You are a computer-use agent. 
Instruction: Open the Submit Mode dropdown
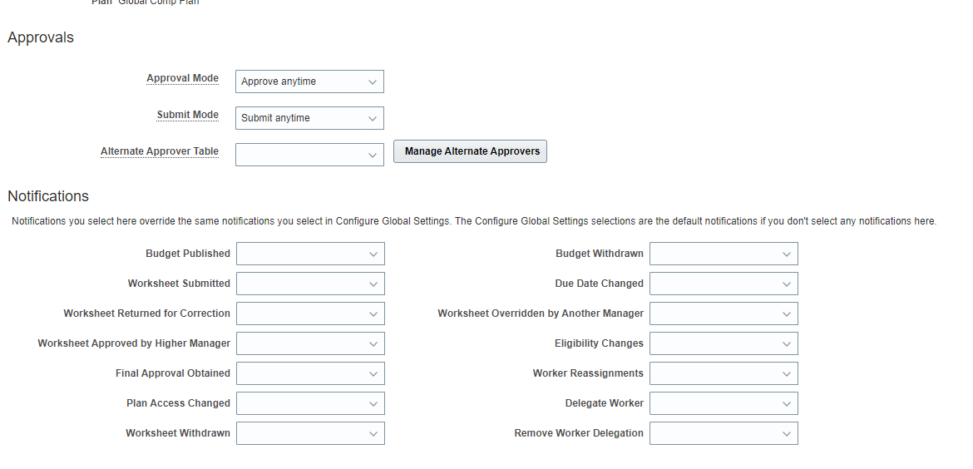point(309,118)
